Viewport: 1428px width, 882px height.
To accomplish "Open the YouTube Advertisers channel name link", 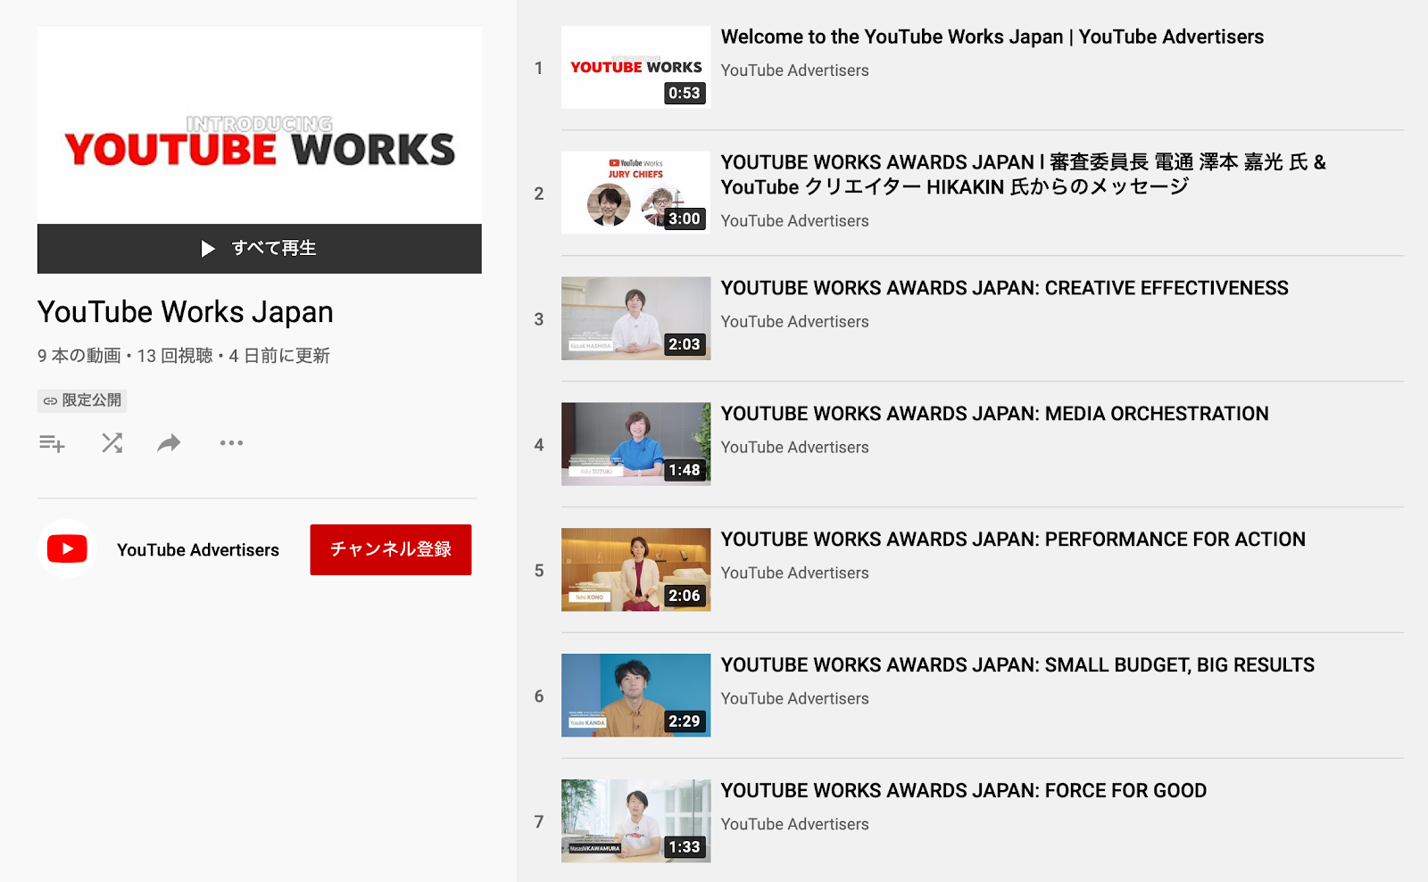I will point(198,550).
